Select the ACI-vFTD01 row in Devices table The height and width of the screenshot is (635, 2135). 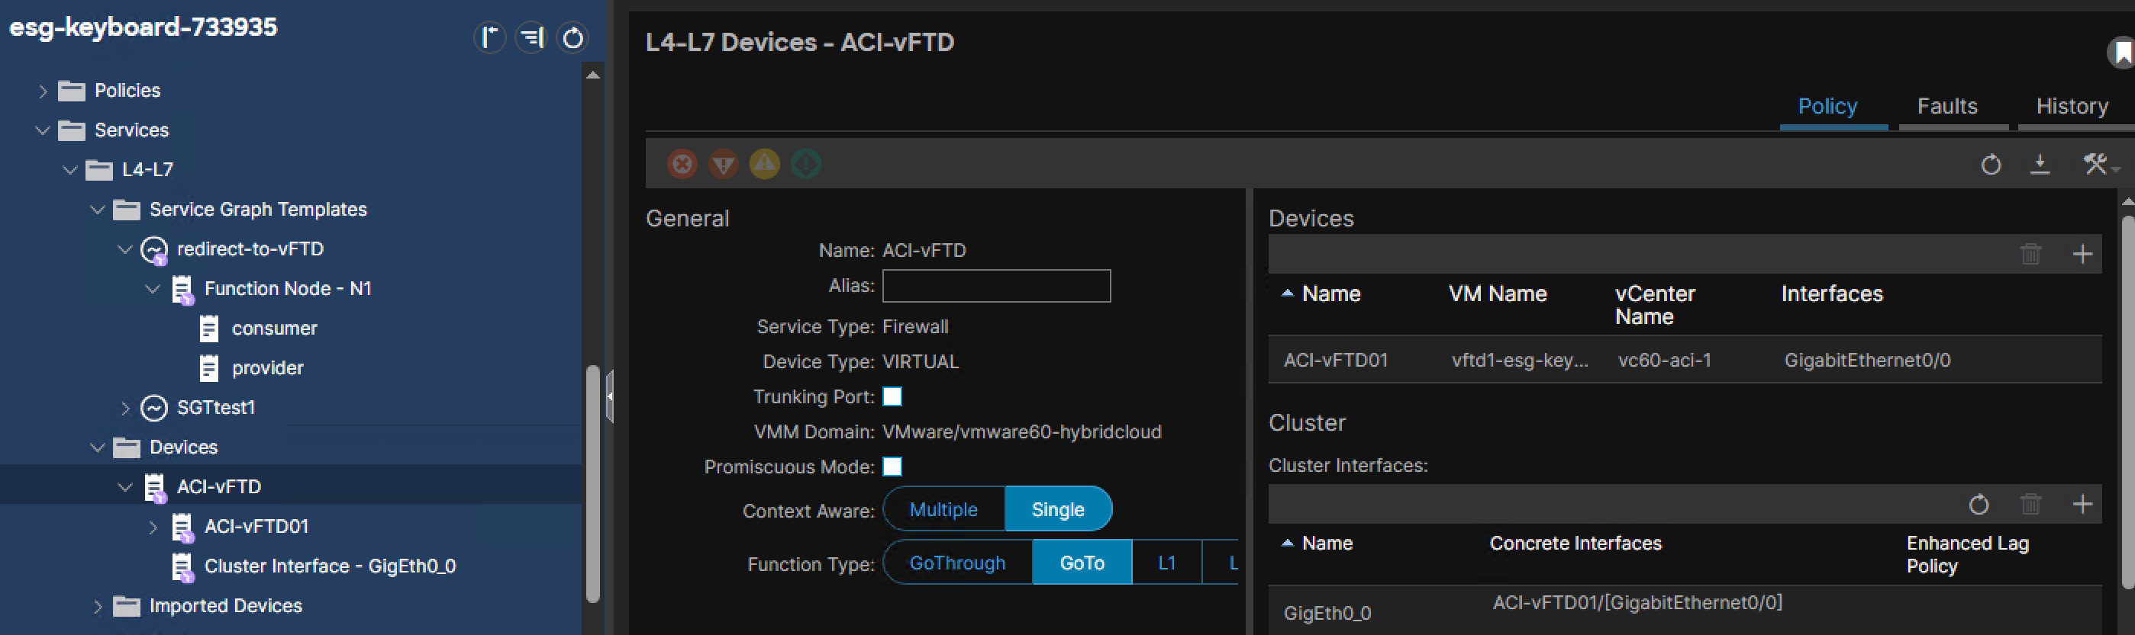tap(1685, 360)
